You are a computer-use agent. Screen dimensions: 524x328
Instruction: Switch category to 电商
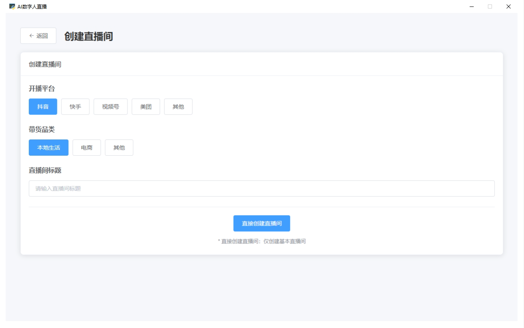pos(87,148)
